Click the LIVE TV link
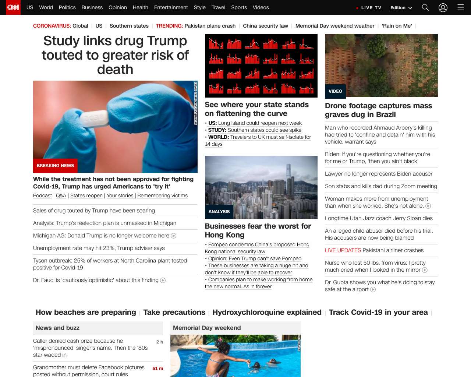Viewport: 471px width, 377px height. (x=371, y=7)
